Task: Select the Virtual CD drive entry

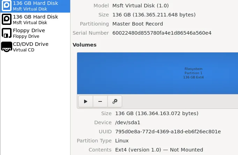Action: tap(35, 47)
